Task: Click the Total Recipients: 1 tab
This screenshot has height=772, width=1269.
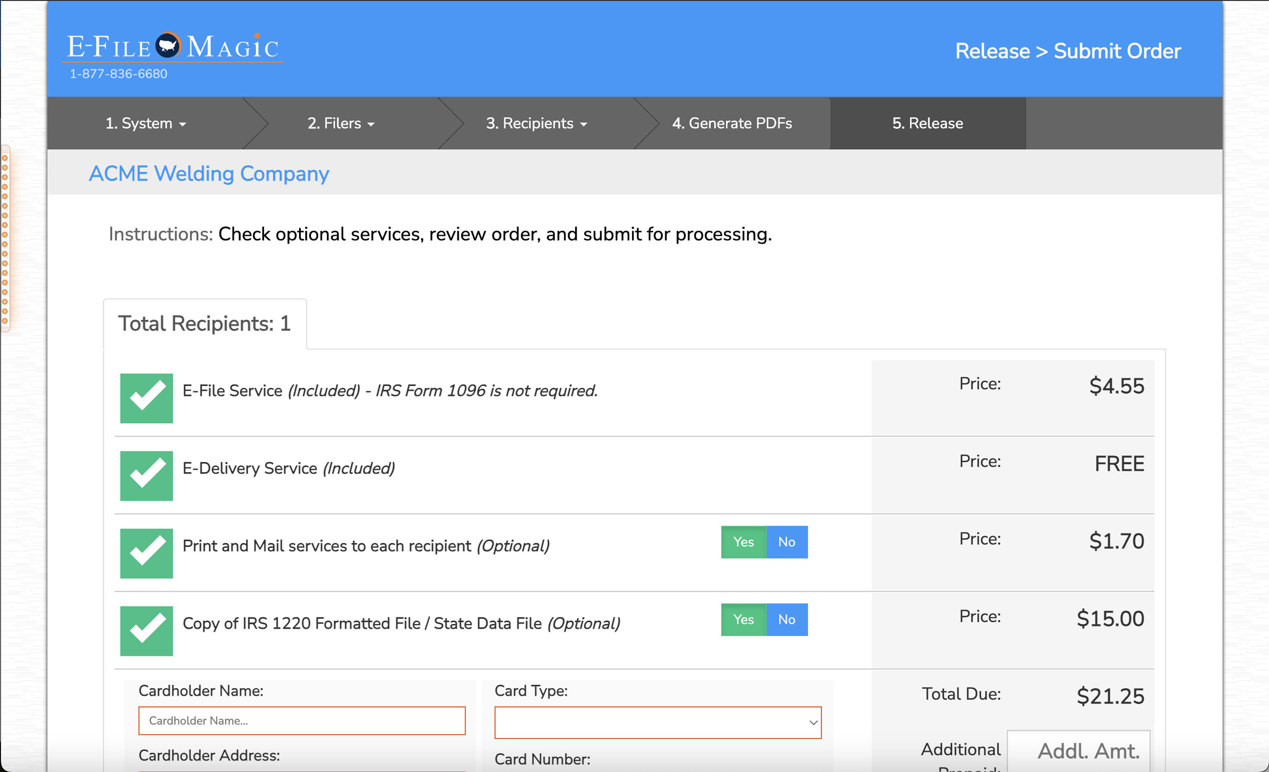Action: pyautogui.click(x=204, y=324)
